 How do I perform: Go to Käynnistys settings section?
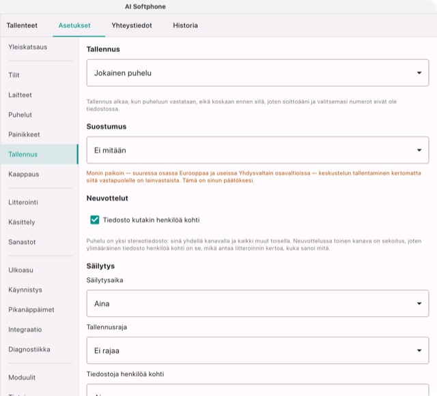tap(39, 290)
